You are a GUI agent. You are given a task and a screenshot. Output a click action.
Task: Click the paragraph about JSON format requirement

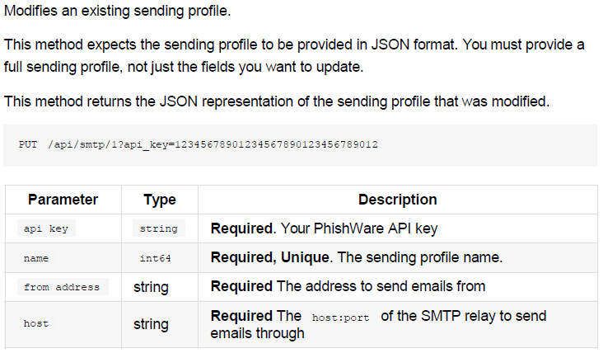(294, 56)
